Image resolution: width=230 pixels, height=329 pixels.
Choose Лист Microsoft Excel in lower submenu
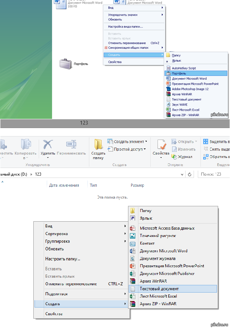click(158, 296)
